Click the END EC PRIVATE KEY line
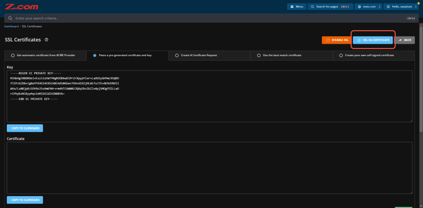Viewport: 423px width, 208px height. click(34, 99)
